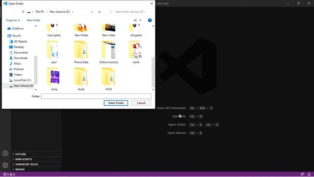
Task: Click New Volume (D:) in address breadcrumb
Action: [60, 12]
